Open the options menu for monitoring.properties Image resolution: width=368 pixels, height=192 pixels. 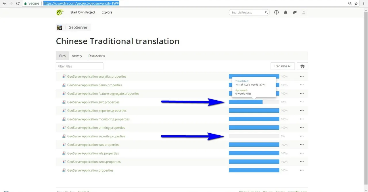(x=302, y=119)
